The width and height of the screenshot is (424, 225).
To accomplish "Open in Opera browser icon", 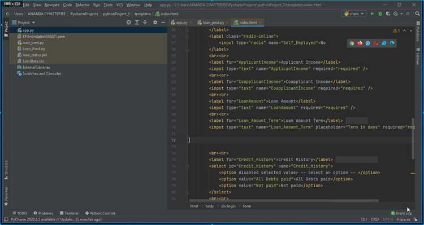I will click(376, 43).
